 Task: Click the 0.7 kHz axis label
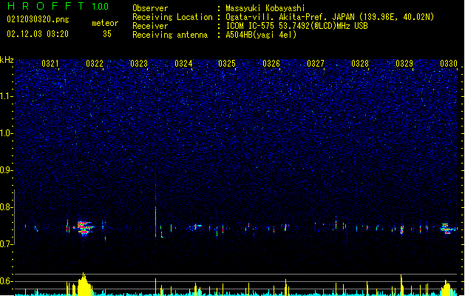[6, 244]
